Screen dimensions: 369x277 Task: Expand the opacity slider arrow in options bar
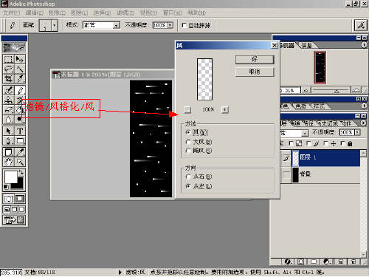coord(170,25)
